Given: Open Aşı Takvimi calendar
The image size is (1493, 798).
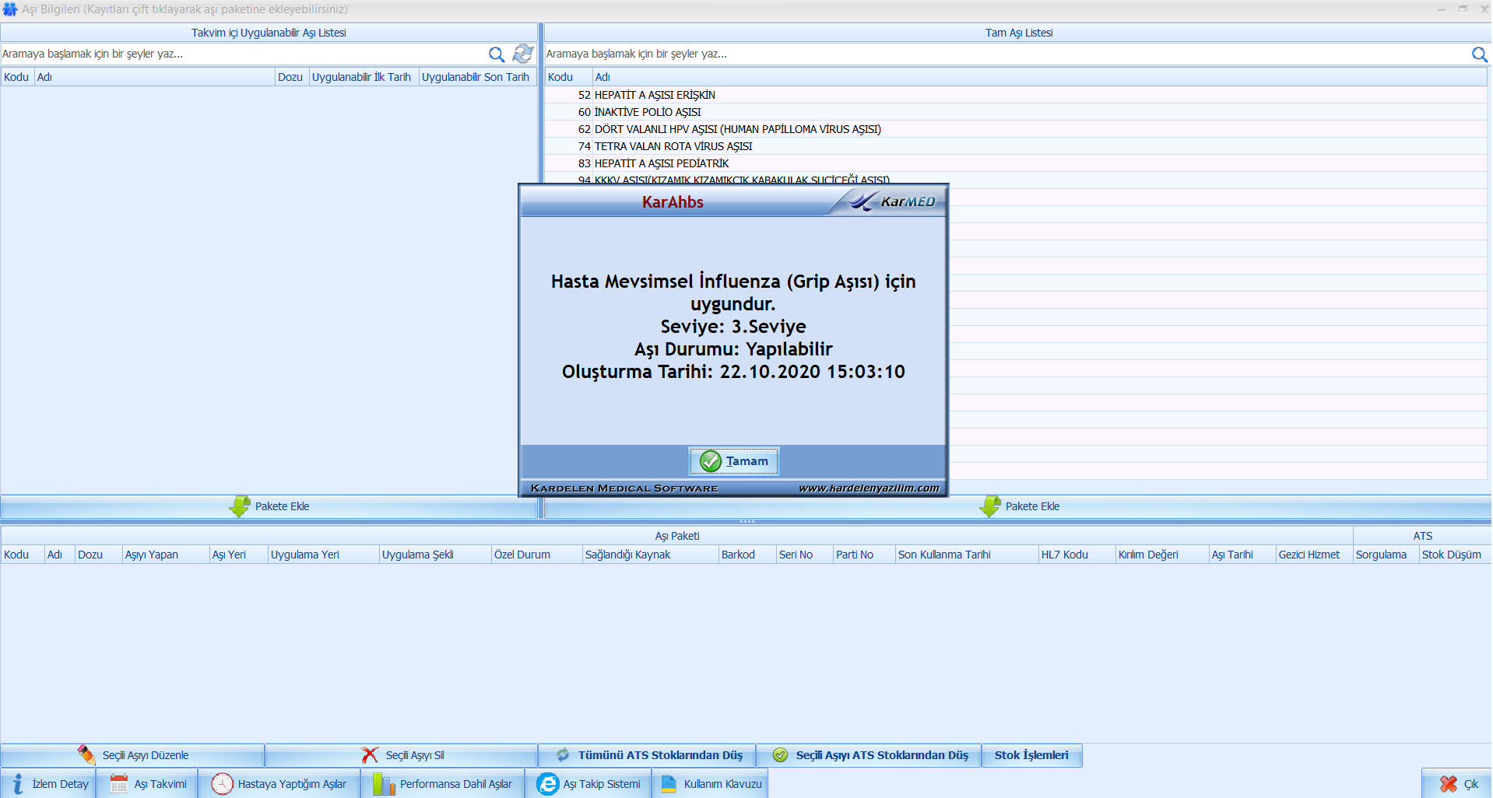Looking at the screenshot, I should [x=148, y=784].
